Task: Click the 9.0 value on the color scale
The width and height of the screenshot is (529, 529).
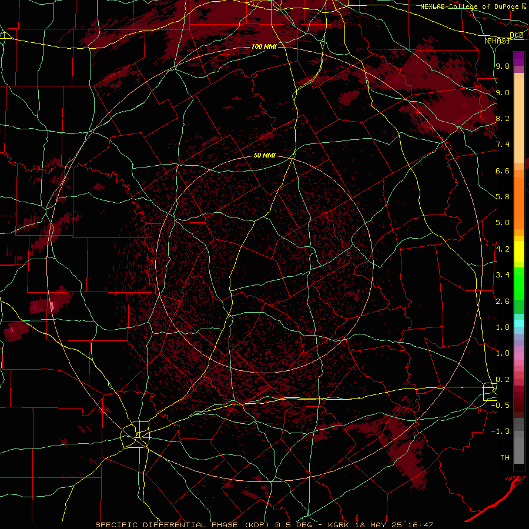Action: pyautogui.click(x=503, y=92)
